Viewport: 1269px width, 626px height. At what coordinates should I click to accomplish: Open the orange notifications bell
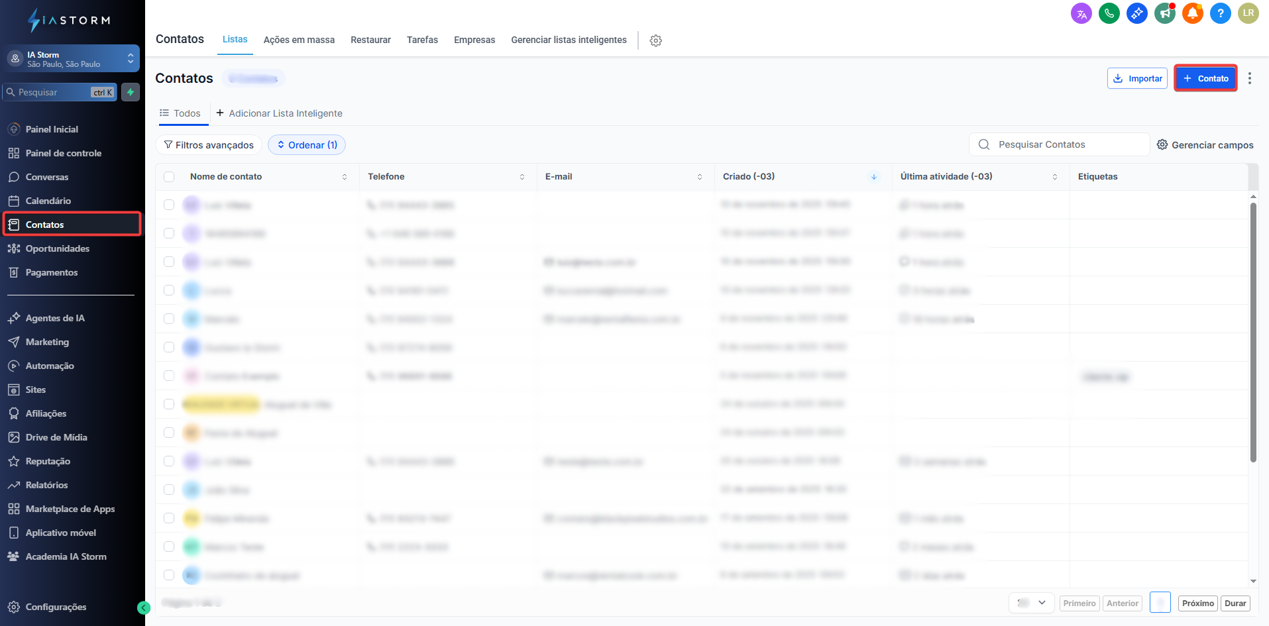[1192, 13]
